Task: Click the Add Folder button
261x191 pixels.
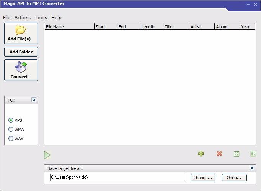Action: point(21,52)
